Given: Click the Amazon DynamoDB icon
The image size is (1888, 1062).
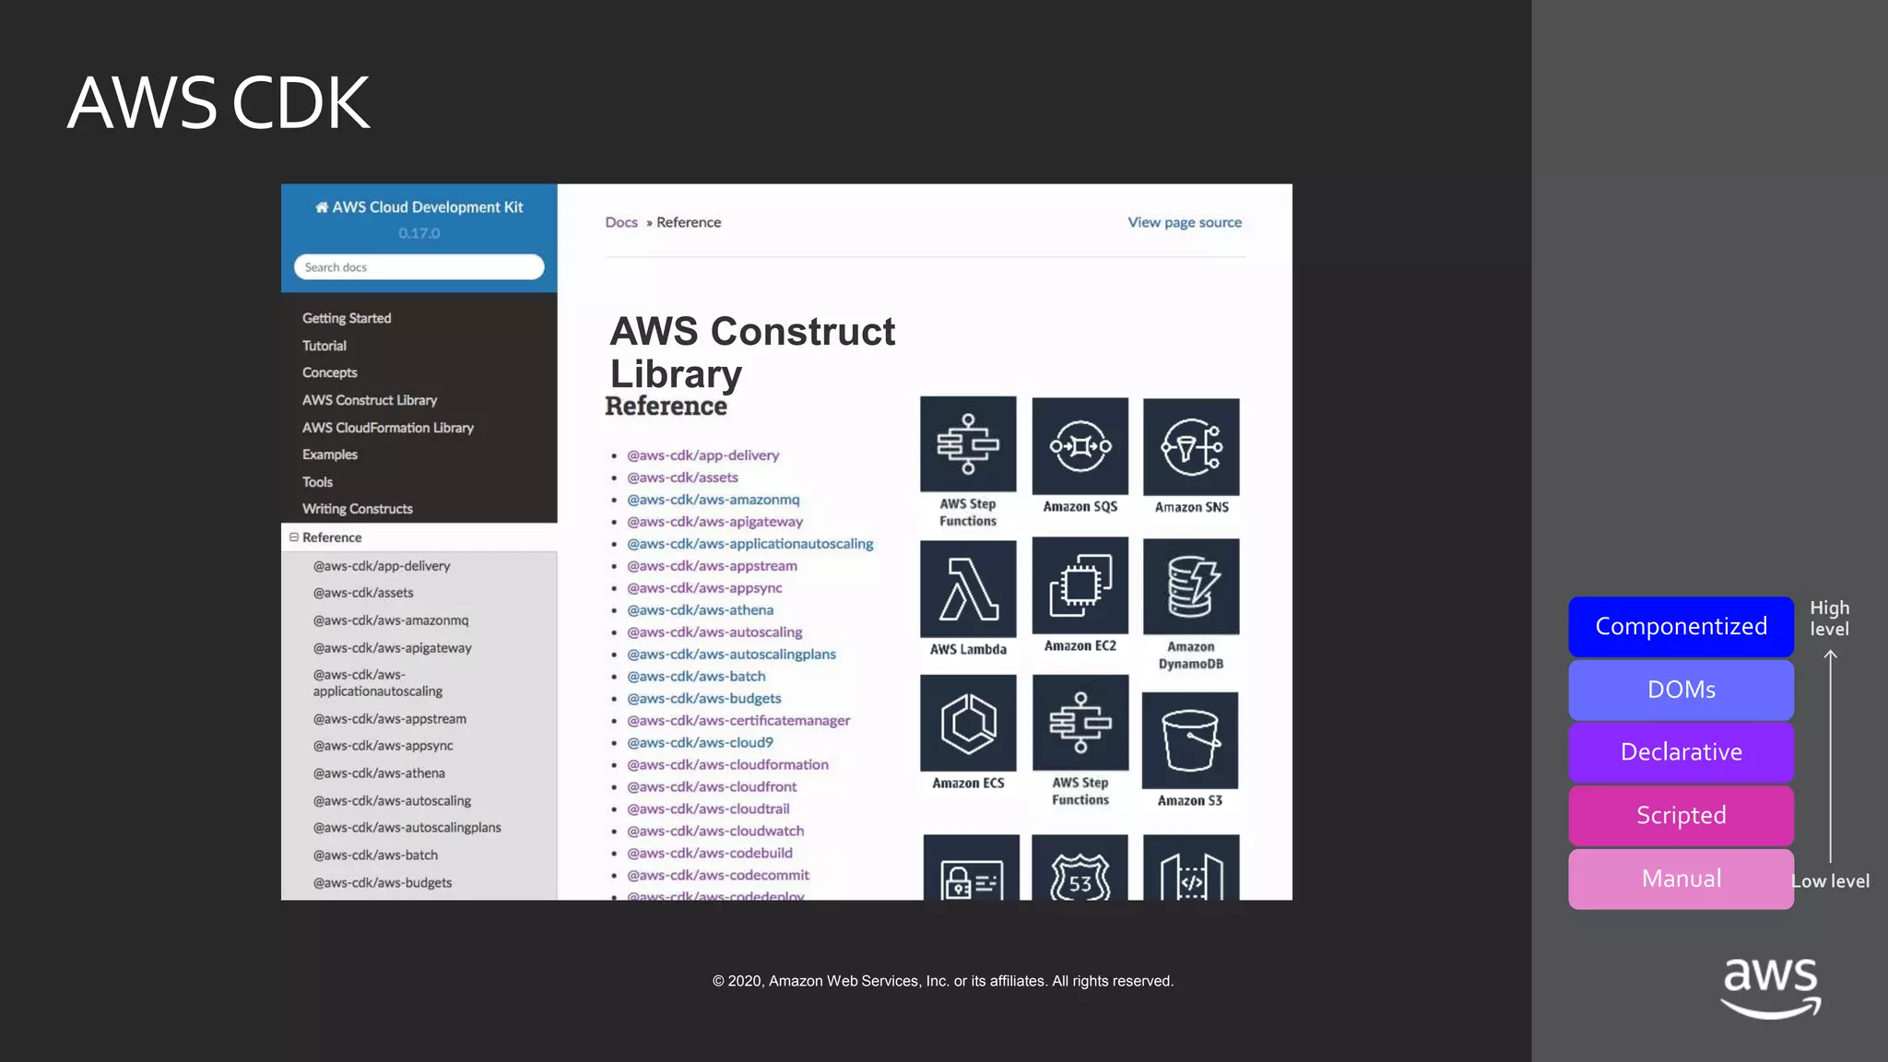Looking at the screenshot, I should click(1191, 586).
